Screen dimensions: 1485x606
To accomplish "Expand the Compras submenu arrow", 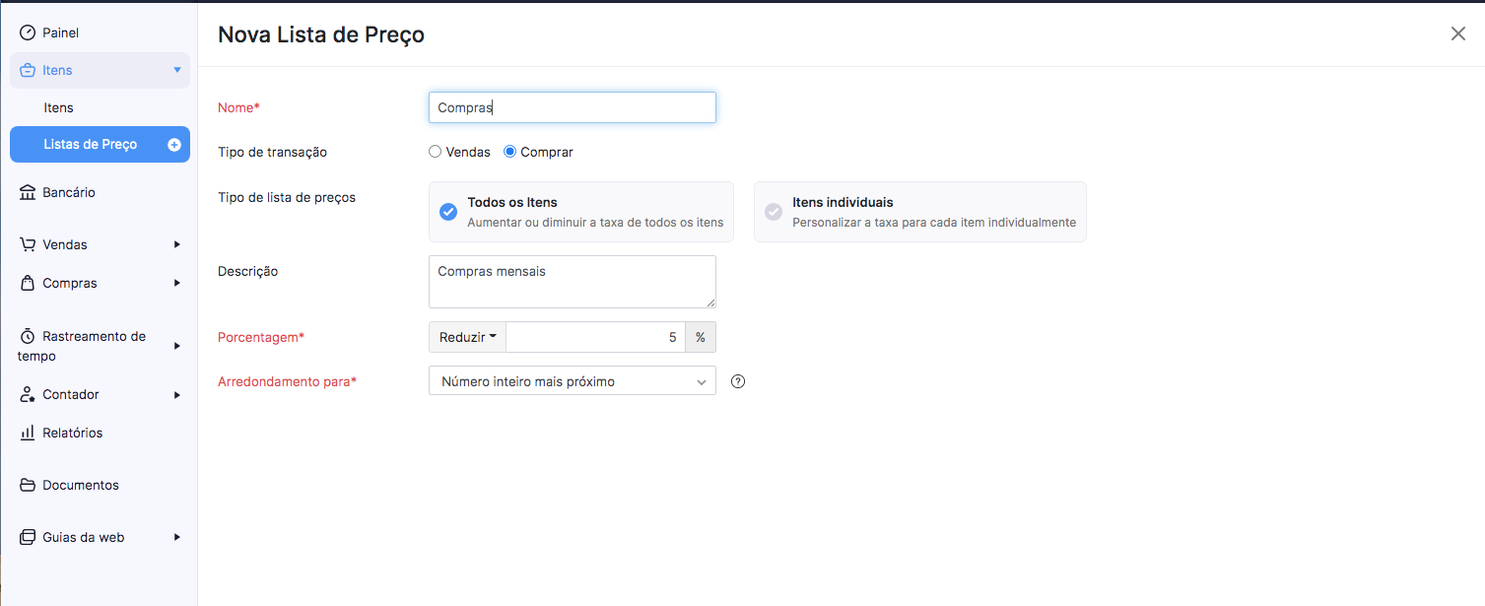I will 177,283.
